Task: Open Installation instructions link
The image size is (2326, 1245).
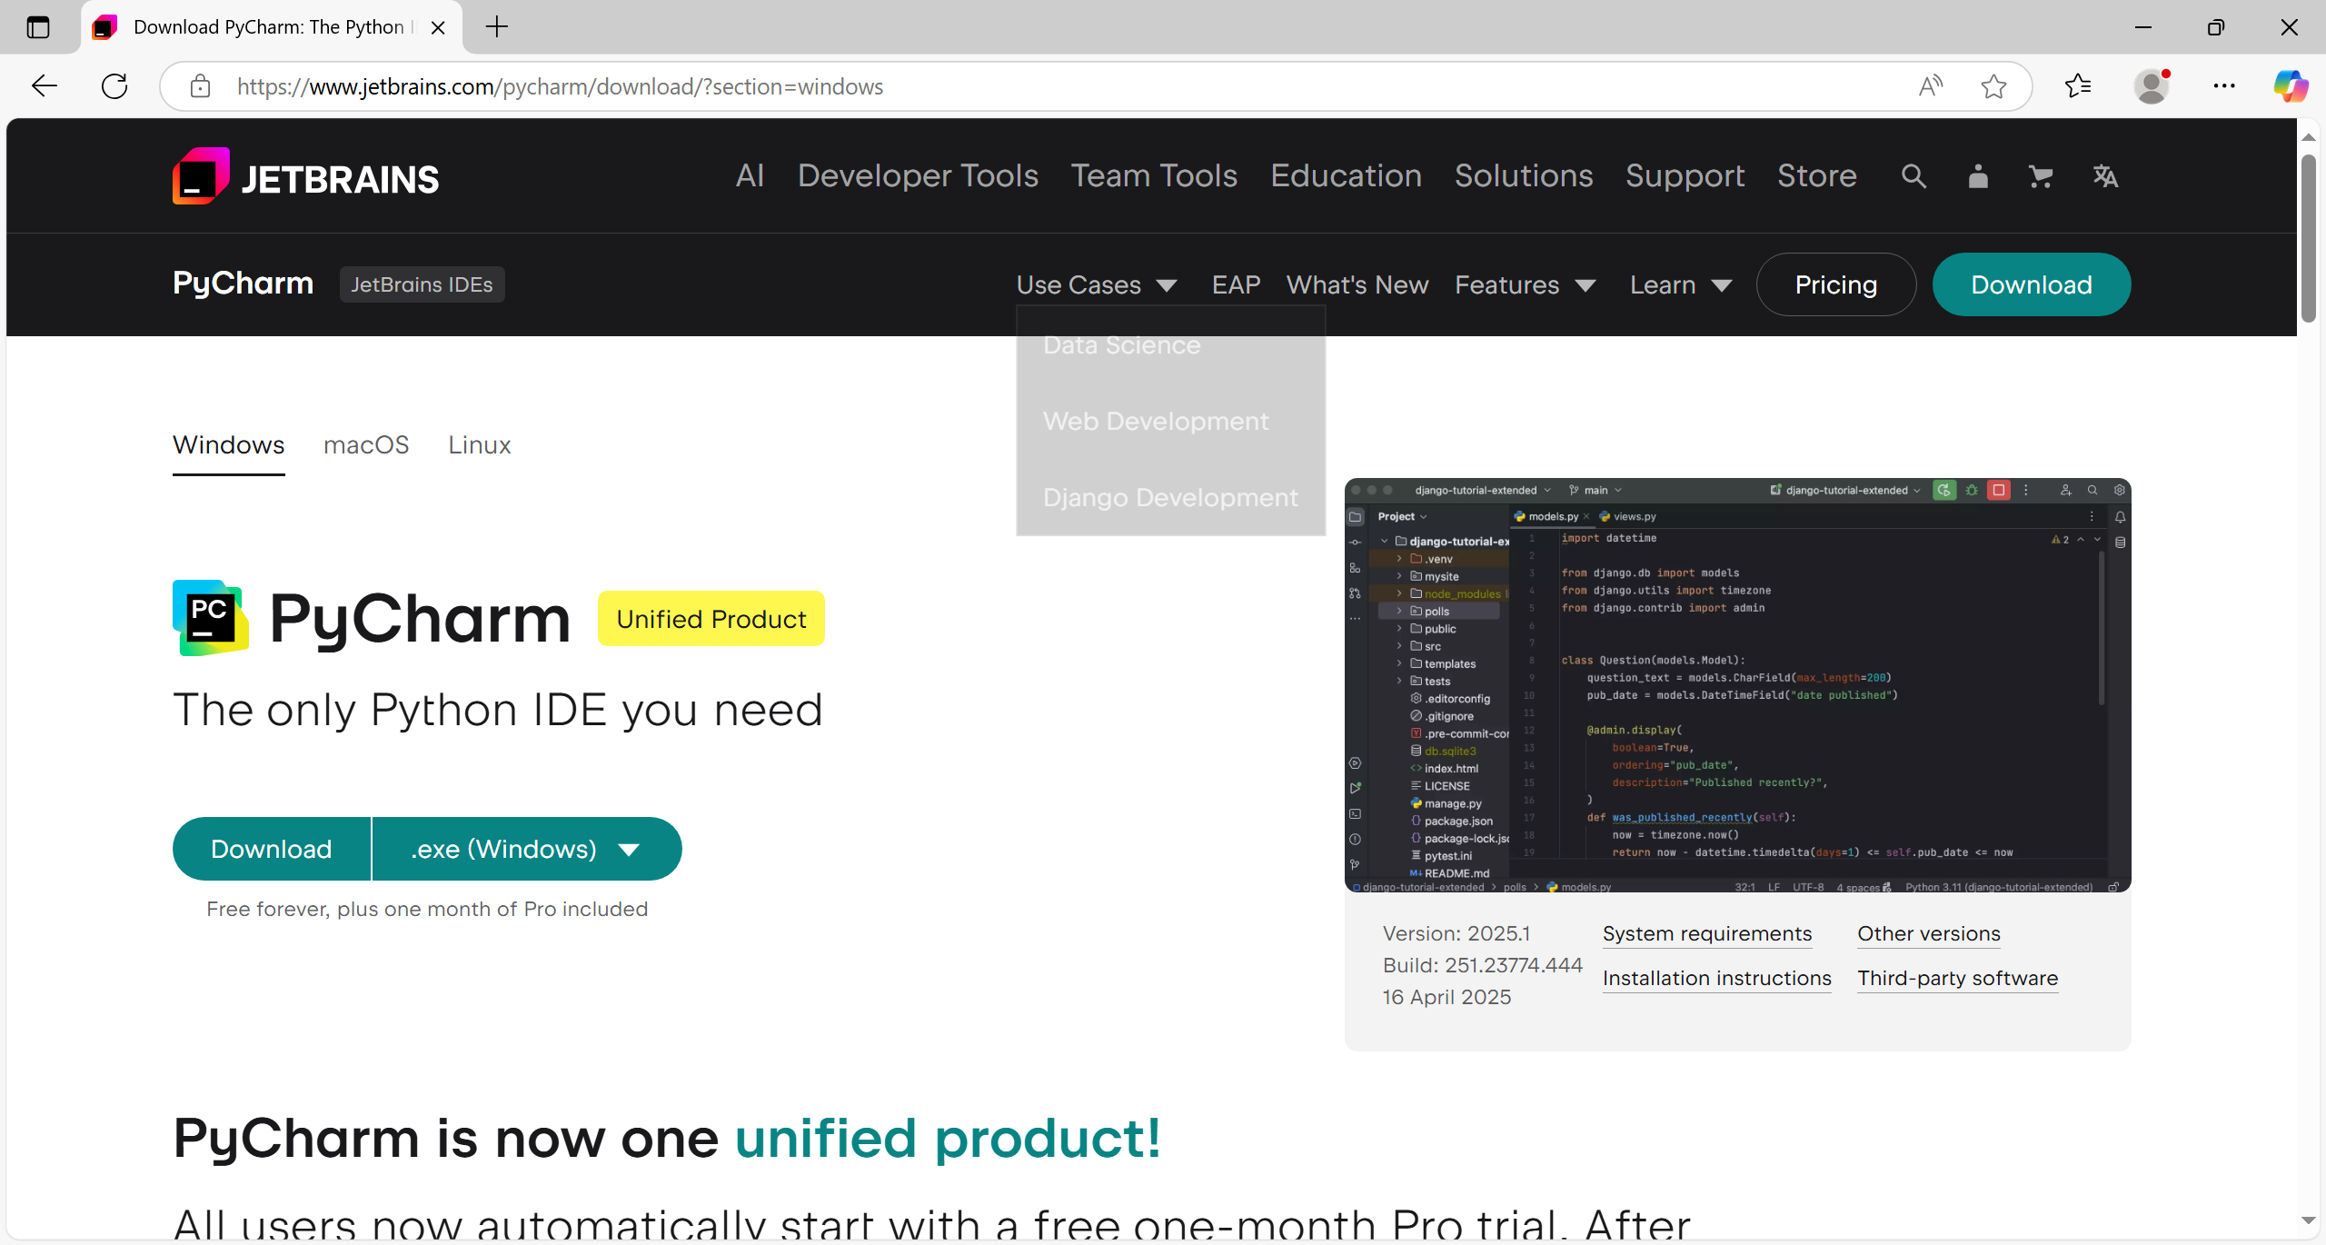Action: pyautogui.click(x=1717, y=979)
